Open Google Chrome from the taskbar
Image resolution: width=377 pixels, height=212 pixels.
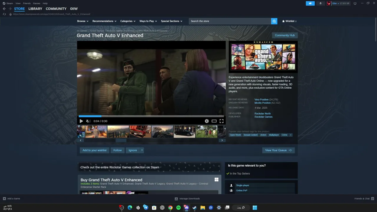pos(170,208)
